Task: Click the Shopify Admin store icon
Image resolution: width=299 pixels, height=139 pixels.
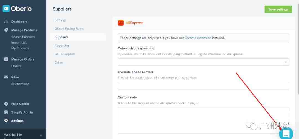Action: click(6, 112)
